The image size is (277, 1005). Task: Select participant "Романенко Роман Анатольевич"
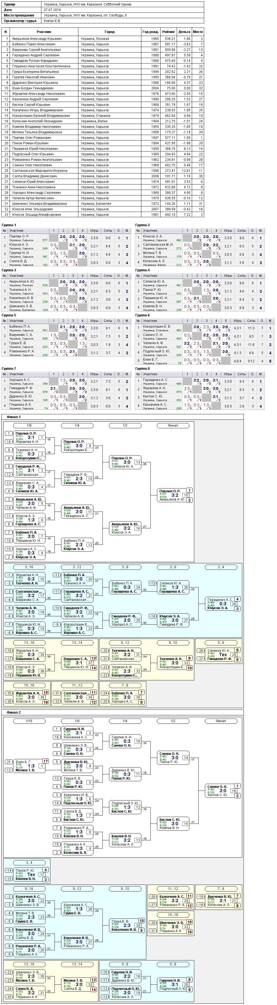(37, 159)
